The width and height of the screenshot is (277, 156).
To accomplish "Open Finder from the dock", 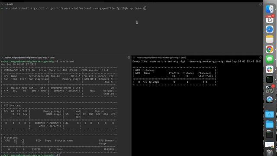I will pos(269,9).
